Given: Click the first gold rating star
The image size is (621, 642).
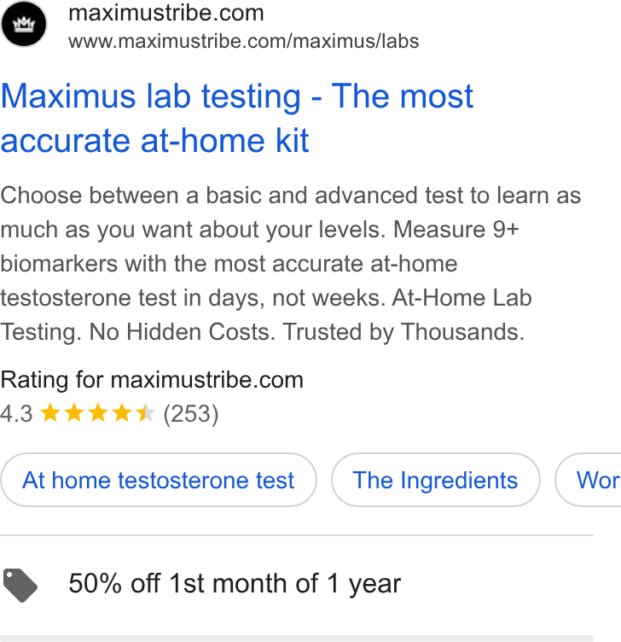Looking at the screenshot, I should coord(50,412).
